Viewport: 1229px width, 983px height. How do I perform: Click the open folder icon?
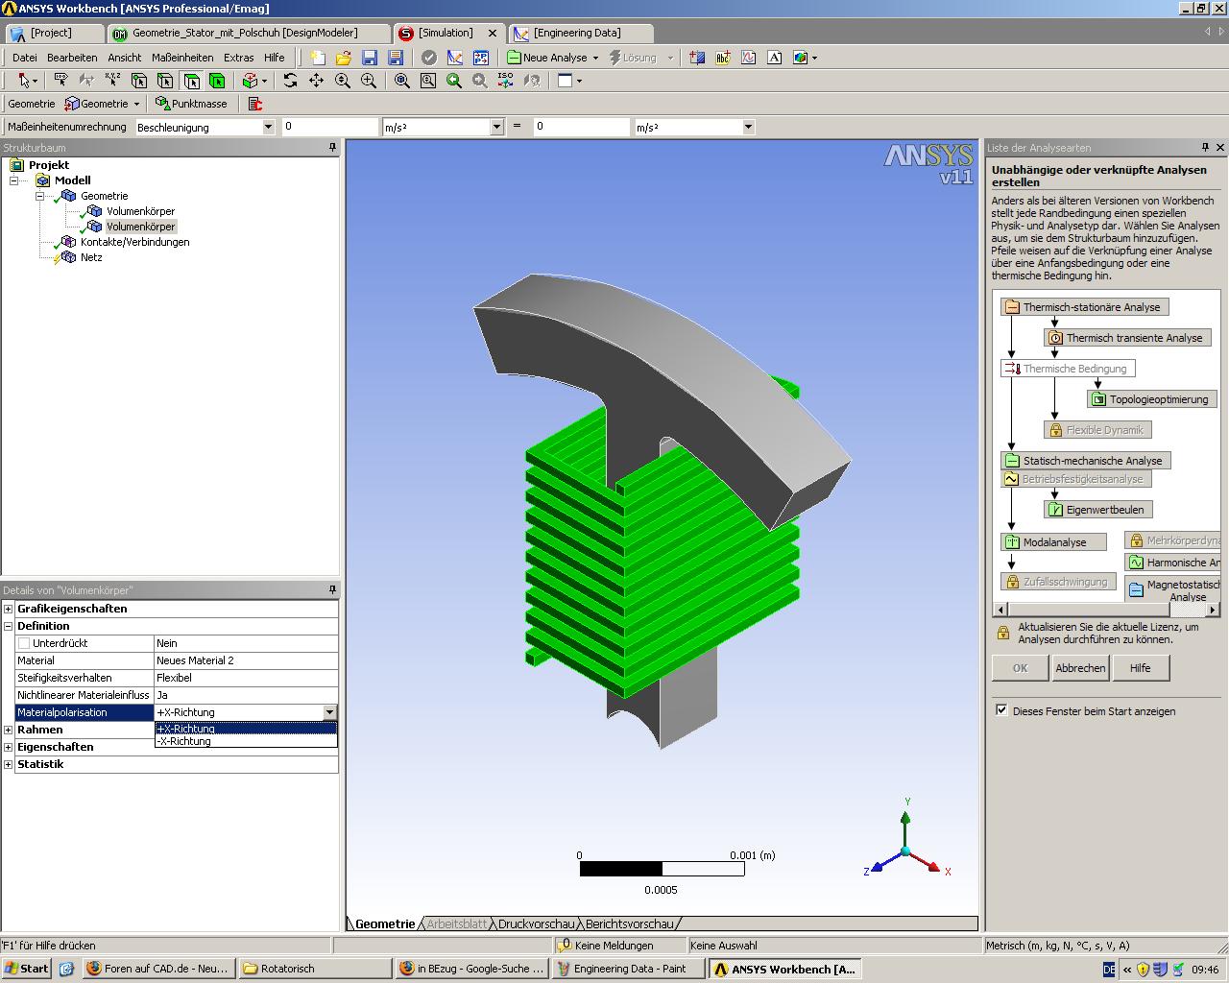tap(343, 58)
